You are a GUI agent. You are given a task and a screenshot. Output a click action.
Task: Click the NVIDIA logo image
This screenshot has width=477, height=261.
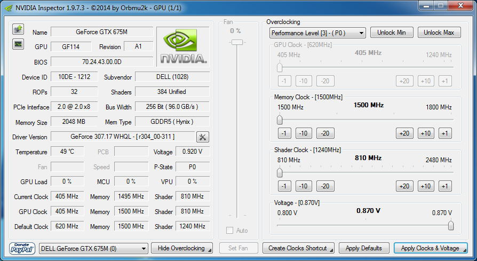183,47
